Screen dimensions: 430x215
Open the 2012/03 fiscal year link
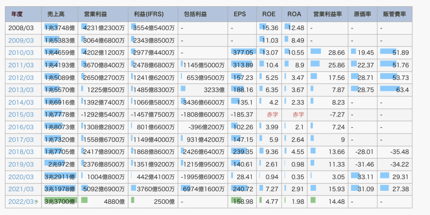click(x=21, y=78)
